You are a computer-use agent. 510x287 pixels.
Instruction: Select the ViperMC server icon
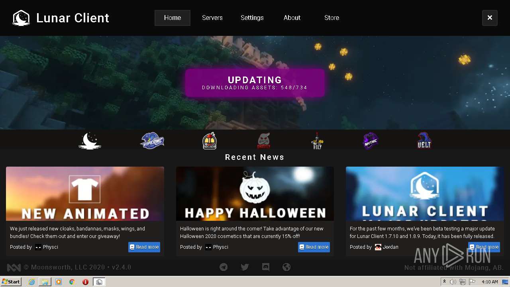pos(152,141)
